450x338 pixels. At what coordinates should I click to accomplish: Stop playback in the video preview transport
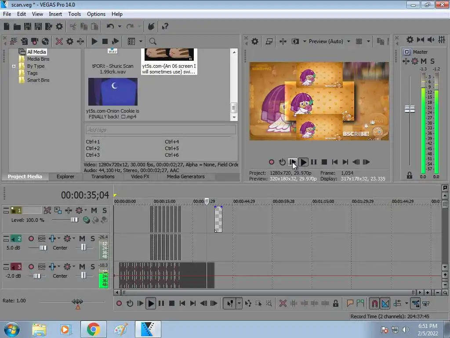324,162
